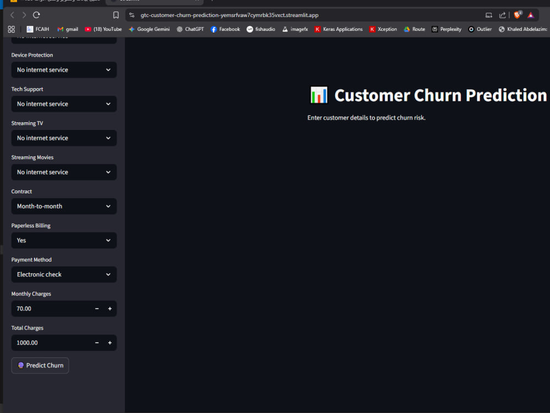Image resolution: width=550 pixels, height=413 pixels.
Task: Click the browser back arrow
Action: tap(12, 15)
